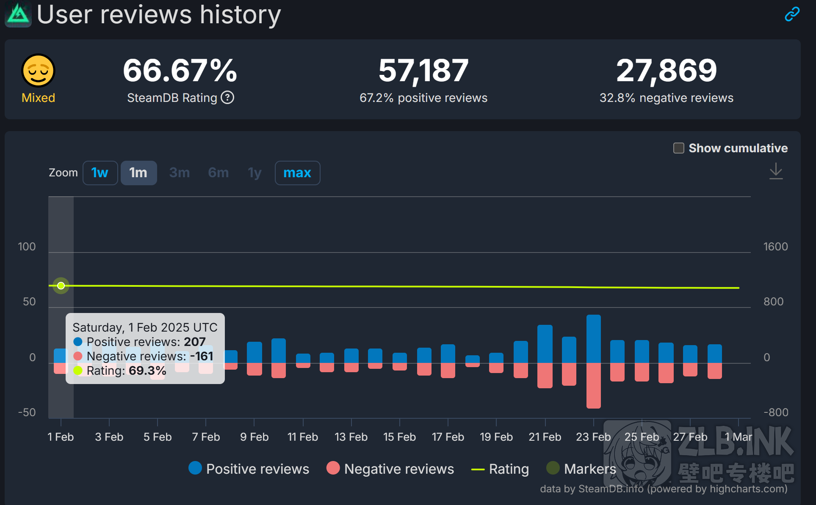Set zoom range to 1w
Image resolution: width=816 pixels, height=505 pixels.
coord(100,173)
